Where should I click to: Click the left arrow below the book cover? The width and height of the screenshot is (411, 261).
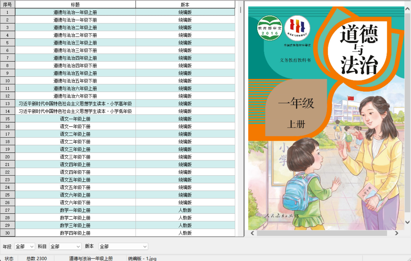click(252, 233)
